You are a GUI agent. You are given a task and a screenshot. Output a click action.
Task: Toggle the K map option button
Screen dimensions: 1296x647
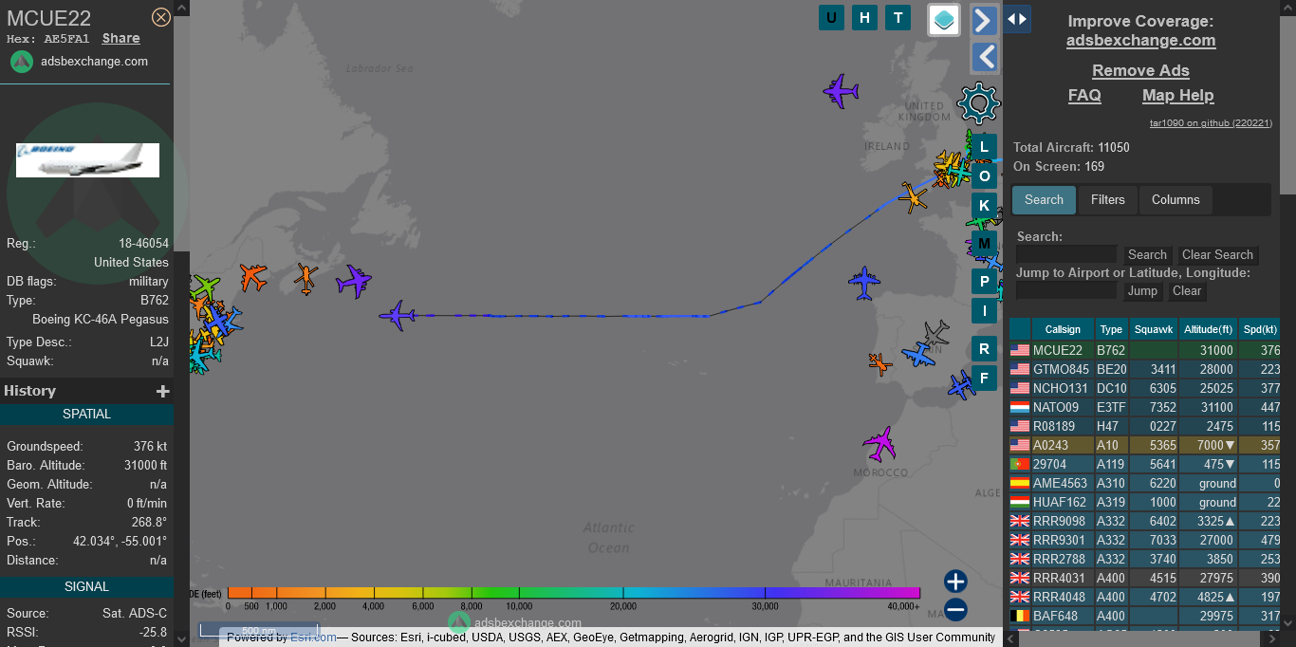(x=984, y=206)
